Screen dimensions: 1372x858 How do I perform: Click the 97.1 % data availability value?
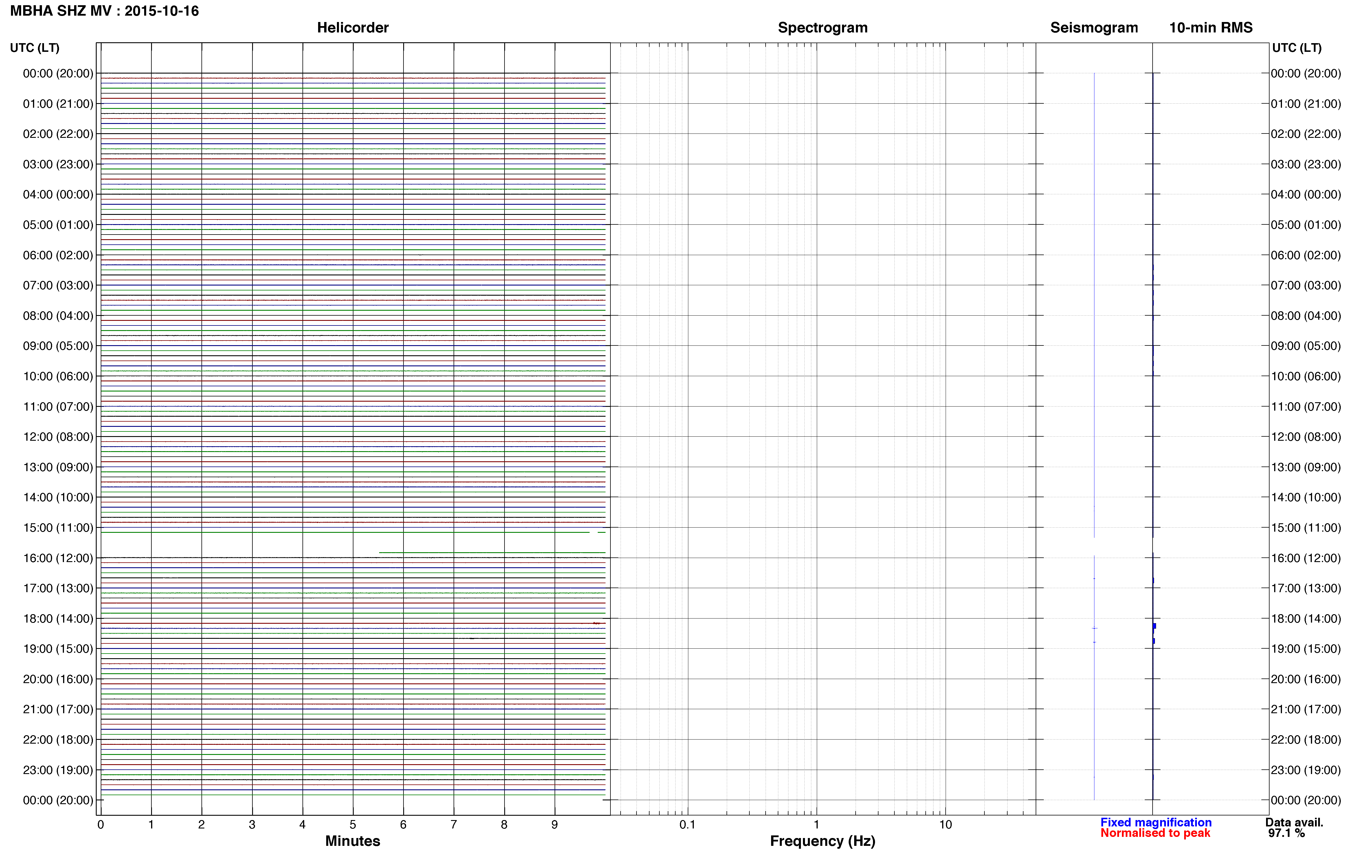click(x=1286, y=833)
